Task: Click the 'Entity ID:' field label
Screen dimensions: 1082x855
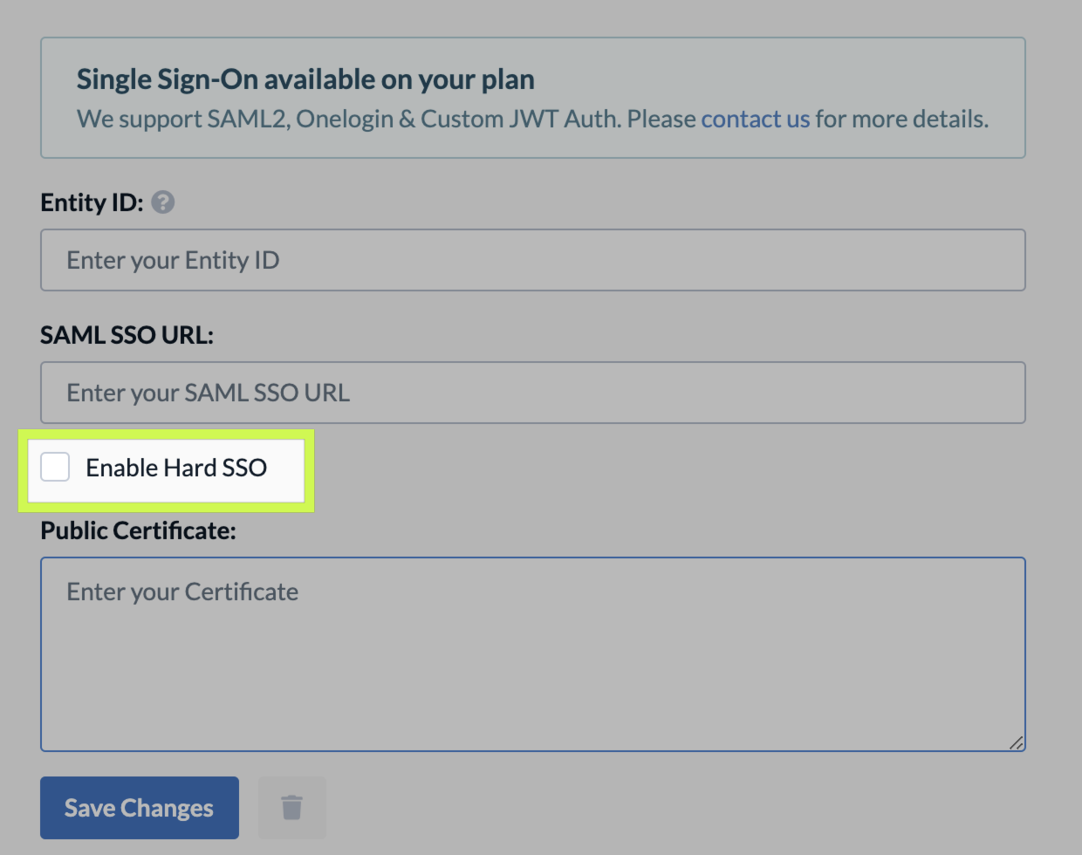Action: tap(92, 202)
